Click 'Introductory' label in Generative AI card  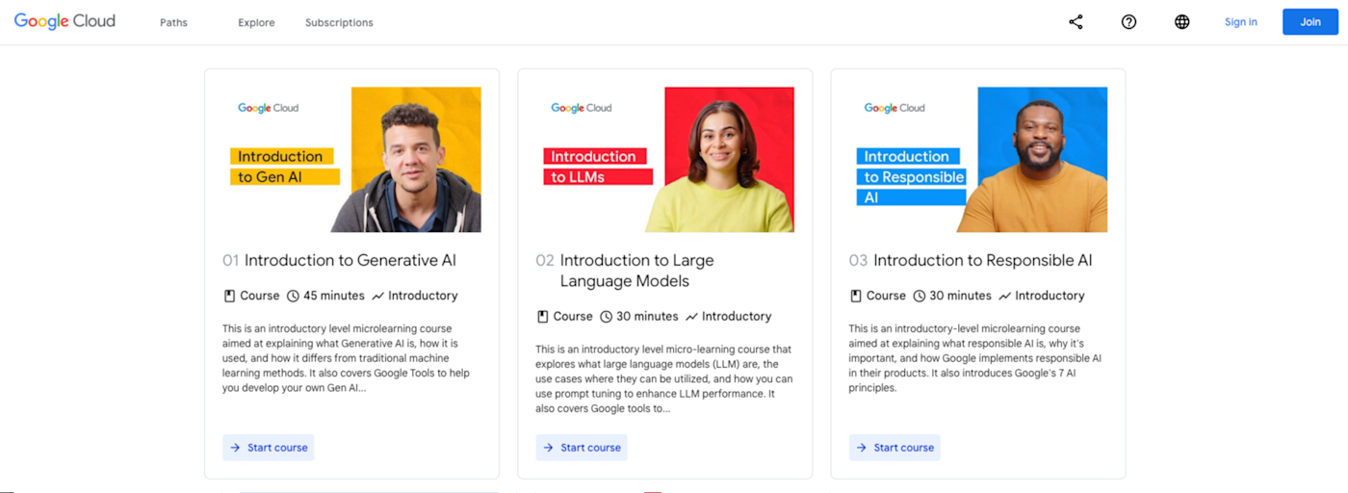[423, 296]
